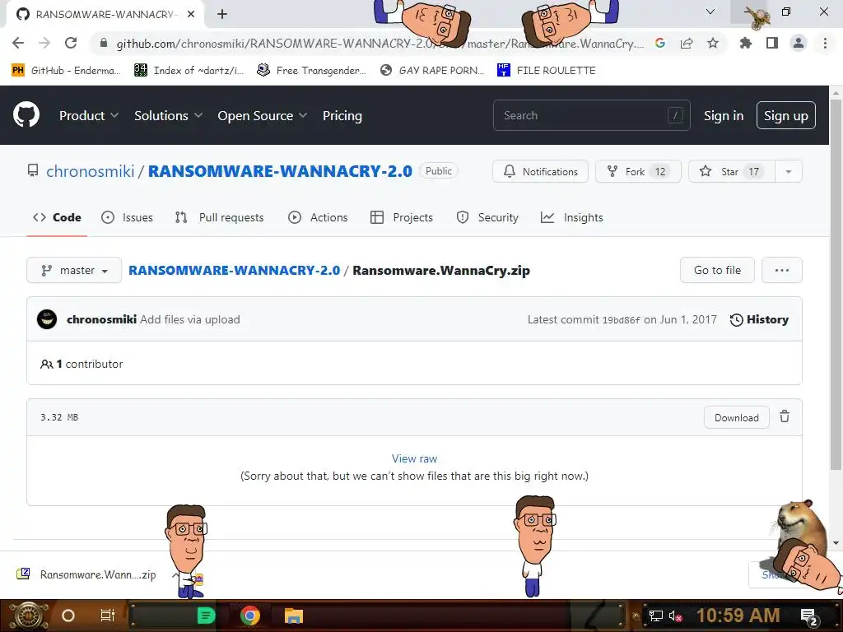Viewport: 843px width, 632px height.
Task: Expand the Solutions menu
Action: tap(168, 115)
